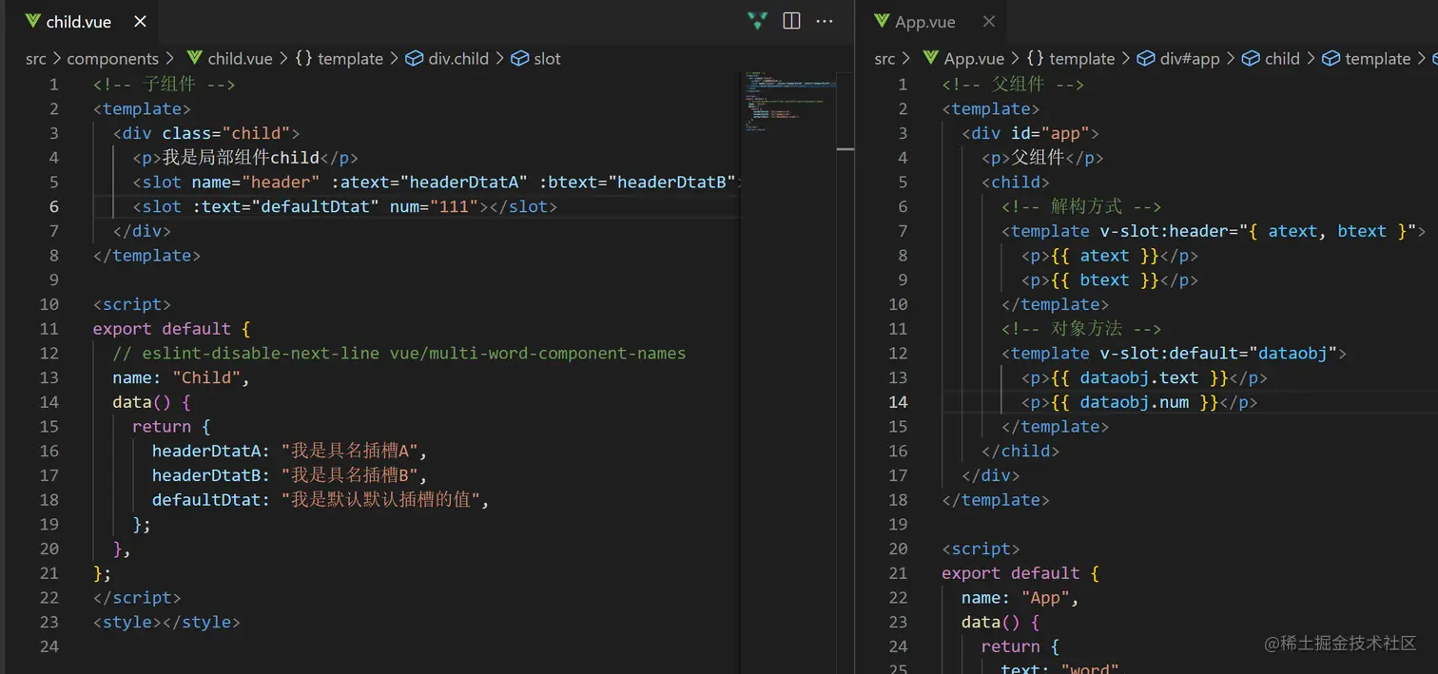Click the <!-- 对象方法 --> comment
1438x674 pixels.
tap(1081, 329)
